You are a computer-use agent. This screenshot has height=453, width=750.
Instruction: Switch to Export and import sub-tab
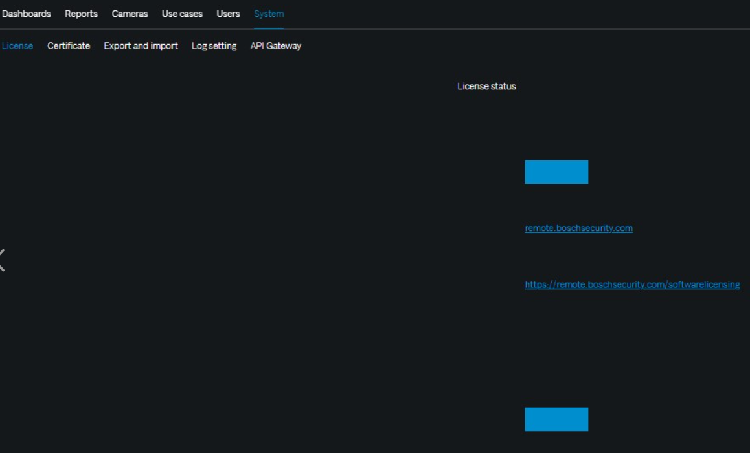[x=141, y=46]
